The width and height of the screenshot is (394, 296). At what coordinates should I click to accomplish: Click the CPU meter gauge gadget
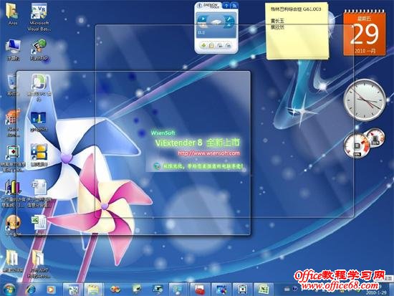click(x=357, y=145)
